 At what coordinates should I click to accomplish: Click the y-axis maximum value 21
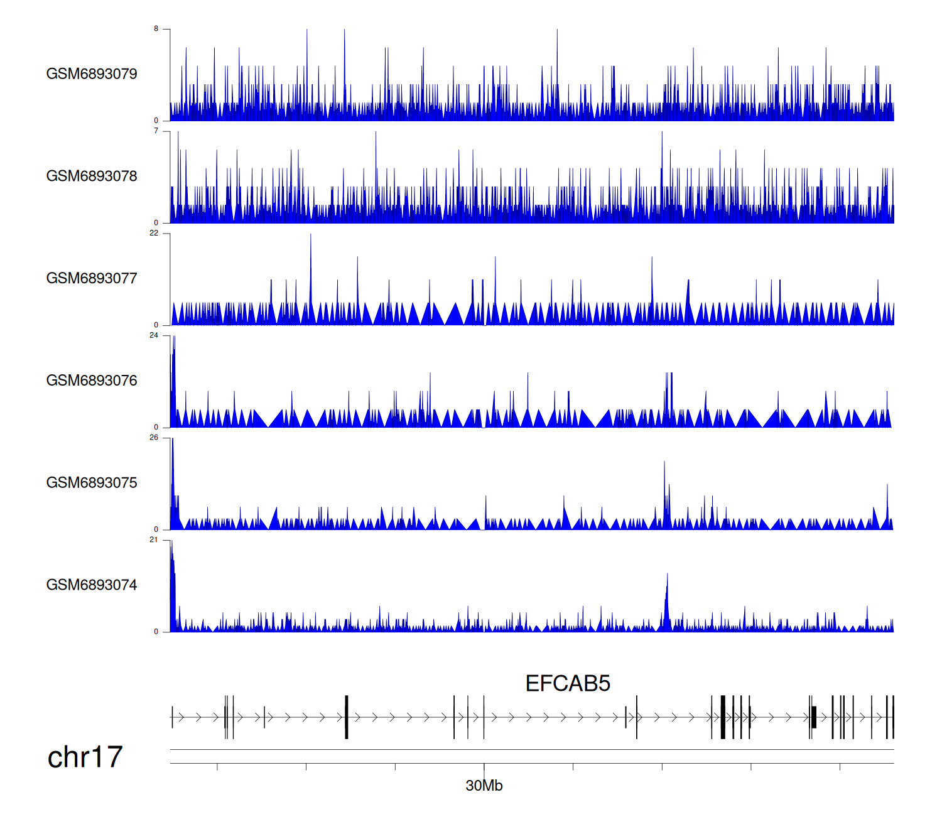pyautogui.click(x=154, y=540)
